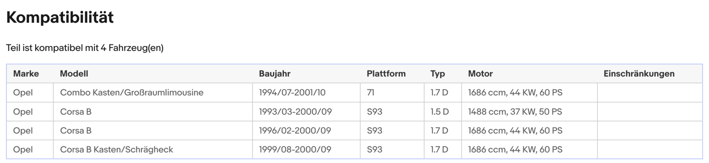Viewport: 709px width, 163px height.
Task: Click the compatible vehicles count text
Action: click(85, 48)
